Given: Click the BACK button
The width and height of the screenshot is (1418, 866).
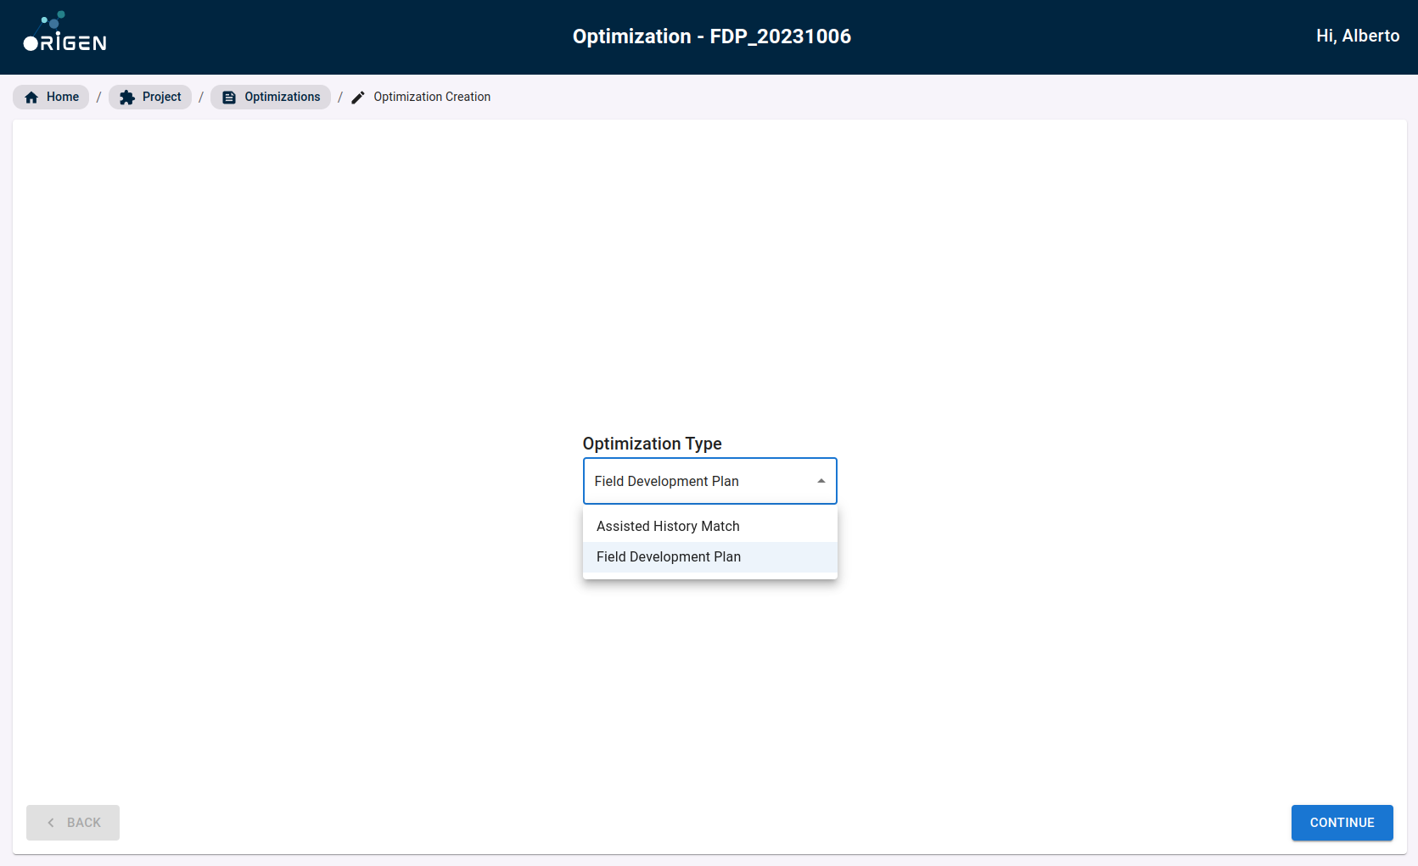Looking at the screenshot, I should click(73, 823).
